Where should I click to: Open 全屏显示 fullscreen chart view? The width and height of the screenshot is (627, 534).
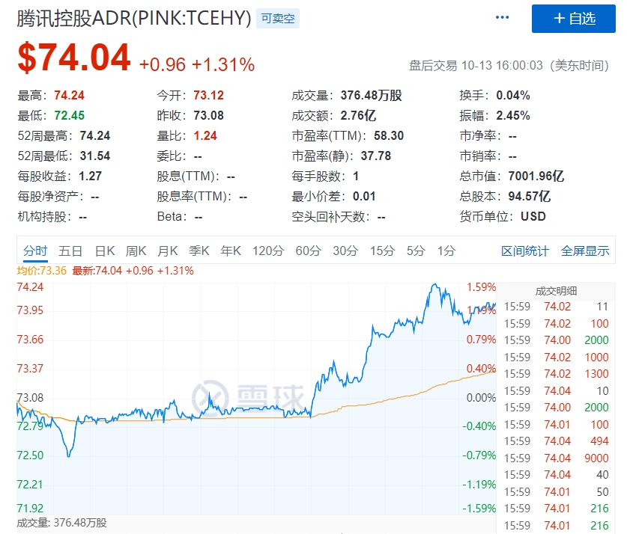[x=585, y=251]
